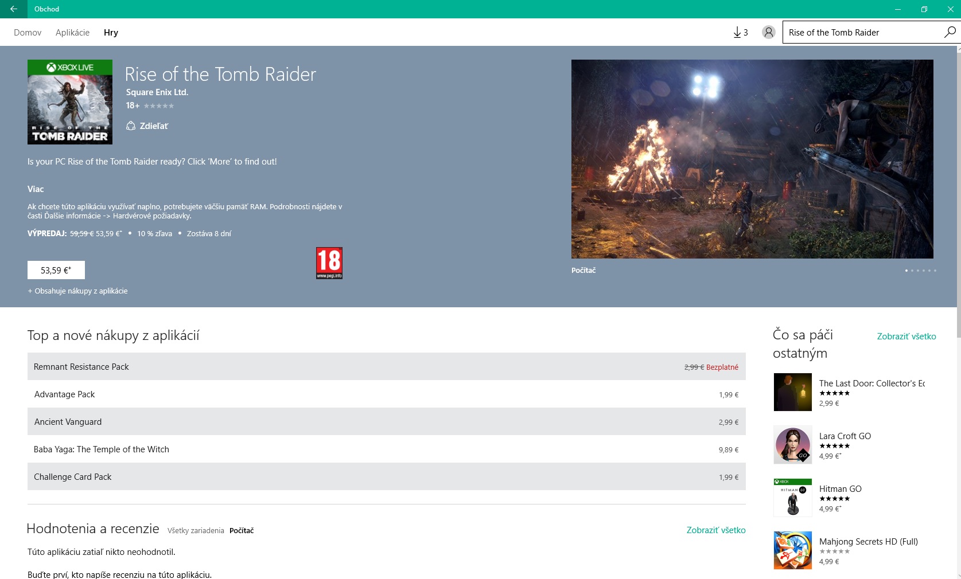Select Remnant Resistance Pack row

[x=387, y=367]
